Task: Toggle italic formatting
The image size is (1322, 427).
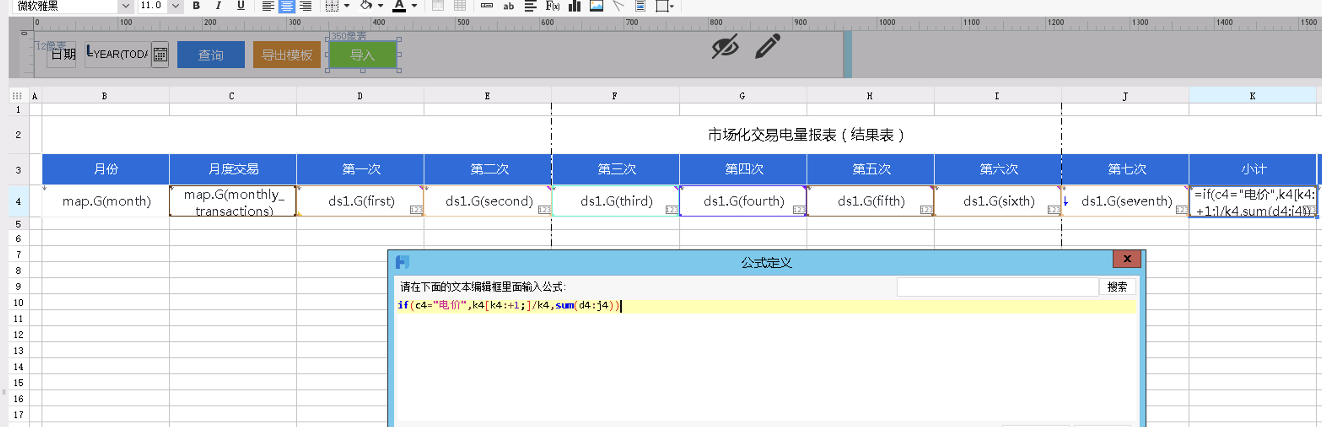Action: tap(219, 5)
